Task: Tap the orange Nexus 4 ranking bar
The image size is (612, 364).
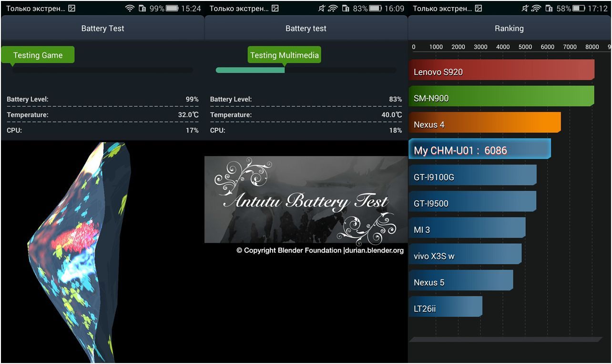Action: (484, 123)
